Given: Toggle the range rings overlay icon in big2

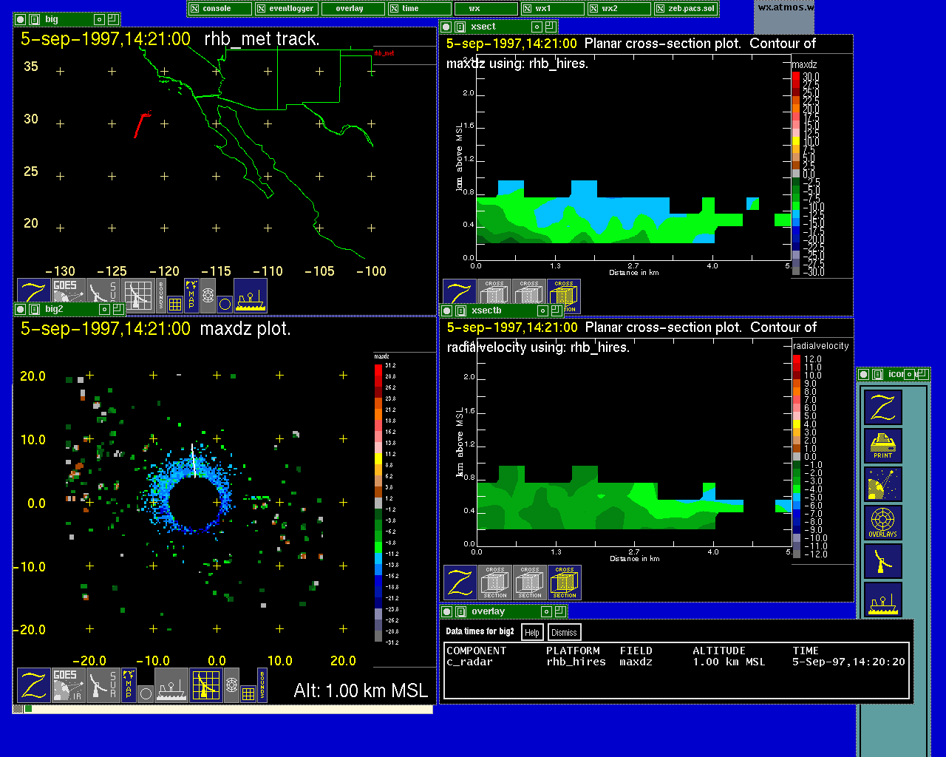Looking at the screenshot, I should 232,685.
